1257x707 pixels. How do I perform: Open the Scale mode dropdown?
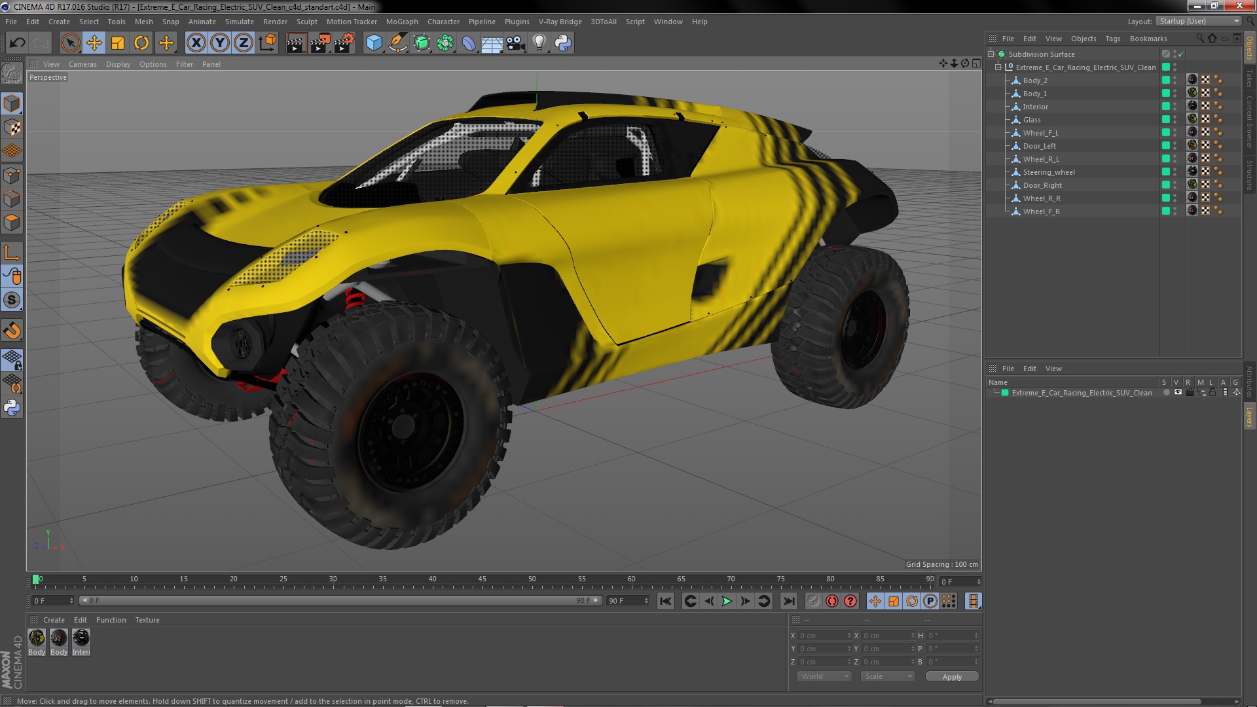click(x=888, y=676)
